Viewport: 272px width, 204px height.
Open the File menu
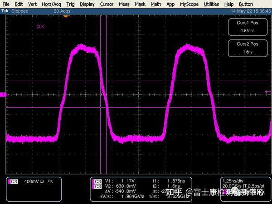[6, 4]
